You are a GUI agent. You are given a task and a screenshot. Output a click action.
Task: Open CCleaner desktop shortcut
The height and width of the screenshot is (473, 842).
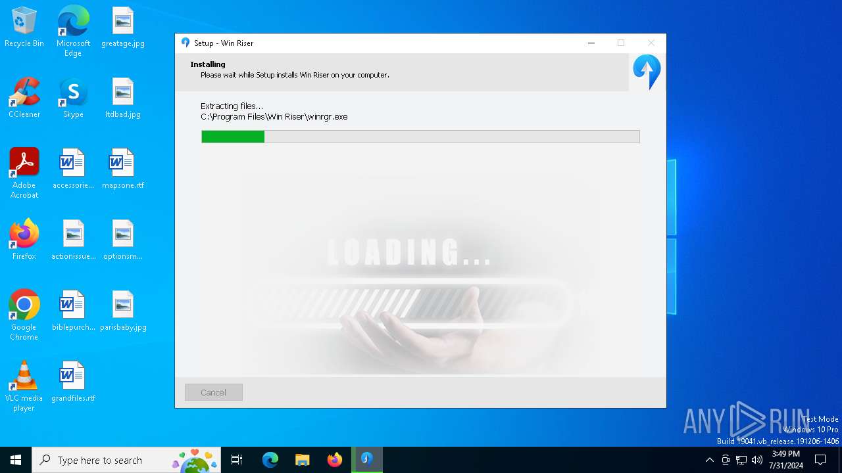point(24,98)
